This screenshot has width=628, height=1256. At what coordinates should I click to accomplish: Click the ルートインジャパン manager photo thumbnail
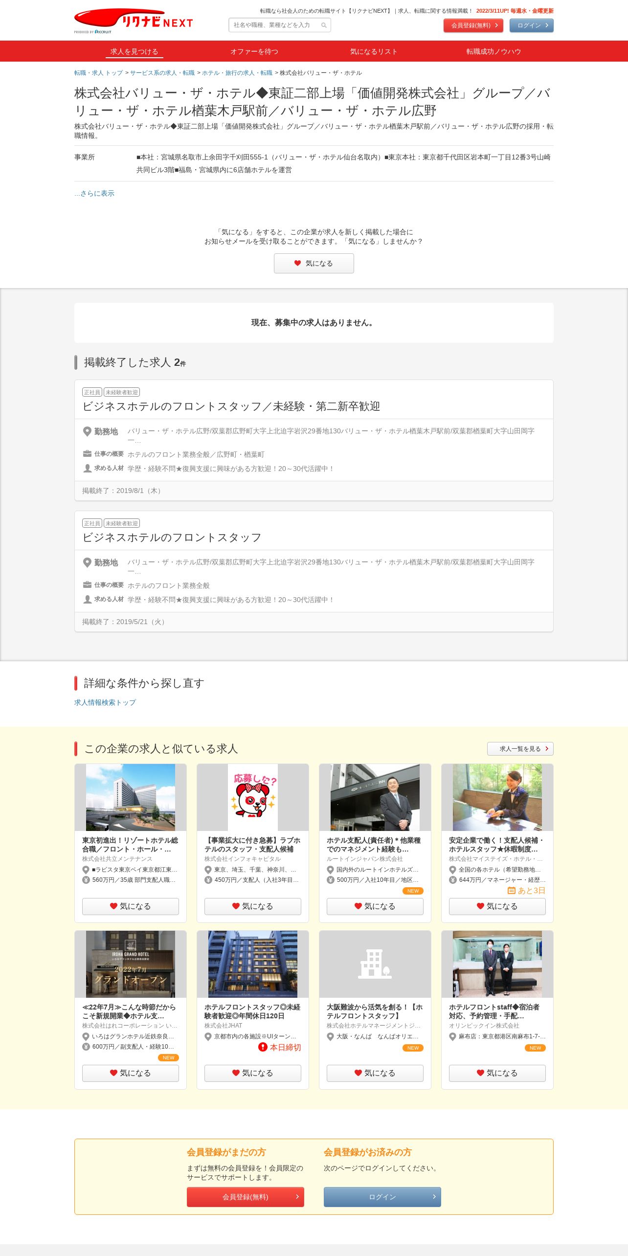(375, 797)
